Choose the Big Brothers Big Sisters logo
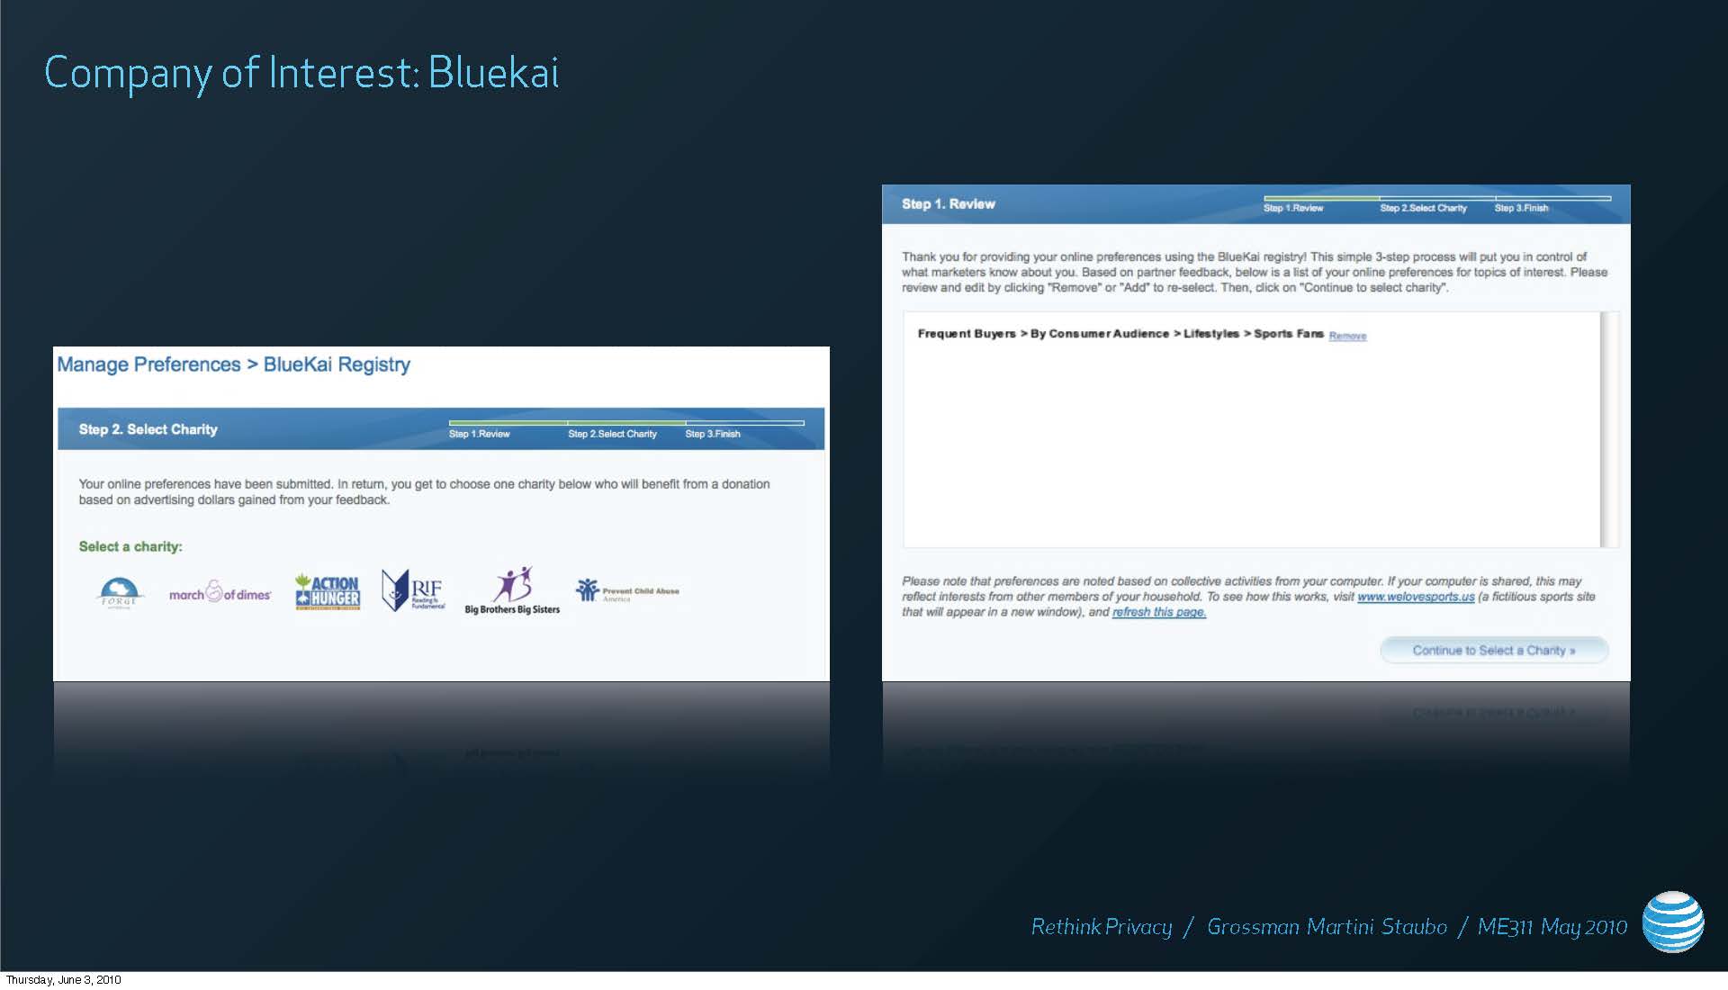 512,590
